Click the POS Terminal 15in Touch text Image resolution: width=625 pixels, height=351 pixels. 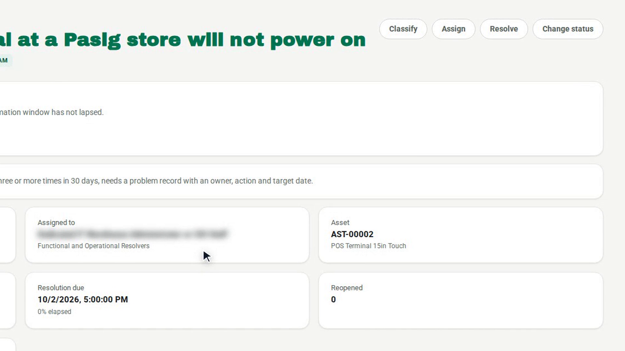pyautogui.click(x=368, y=246)
